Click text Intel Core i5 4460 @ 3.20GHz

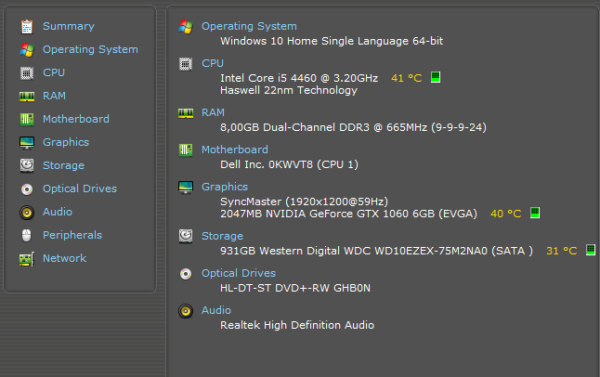tap(299, 78)
